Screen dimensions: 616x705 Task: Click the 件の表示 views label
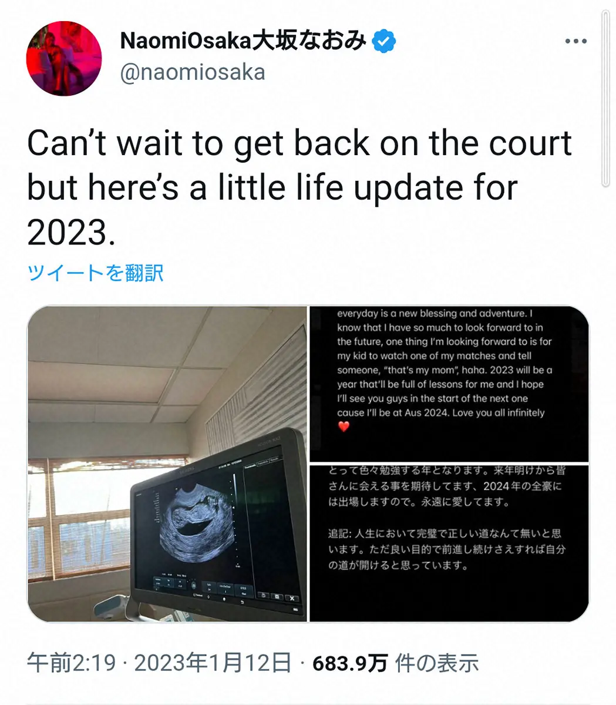pos(437,663)
